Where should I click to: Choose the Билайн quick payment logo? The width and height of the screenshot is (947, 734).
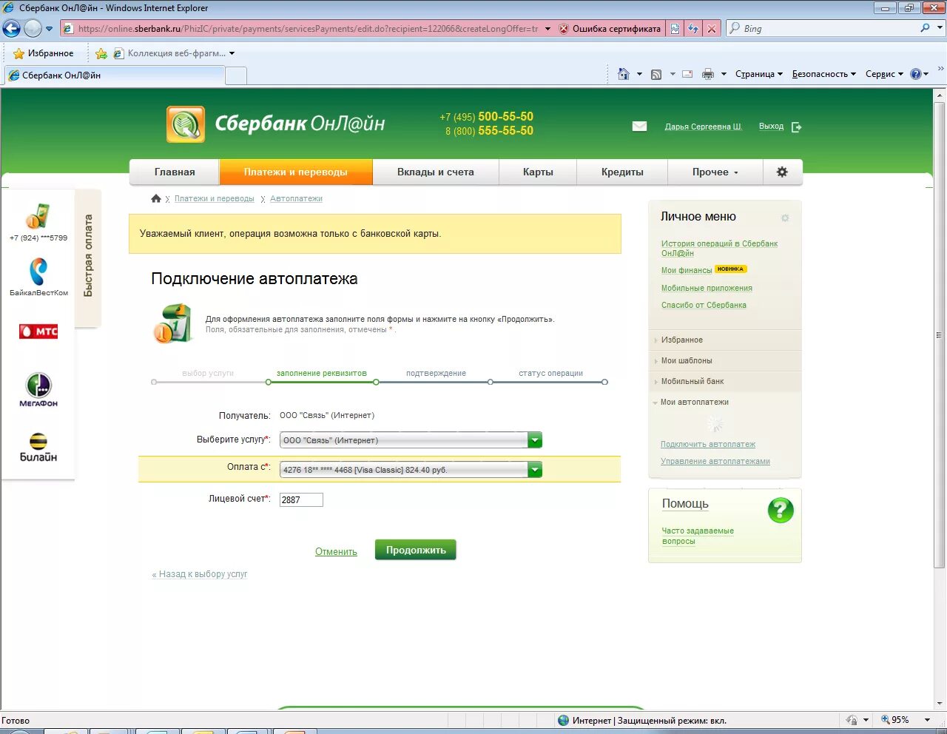tap(38, 448)
